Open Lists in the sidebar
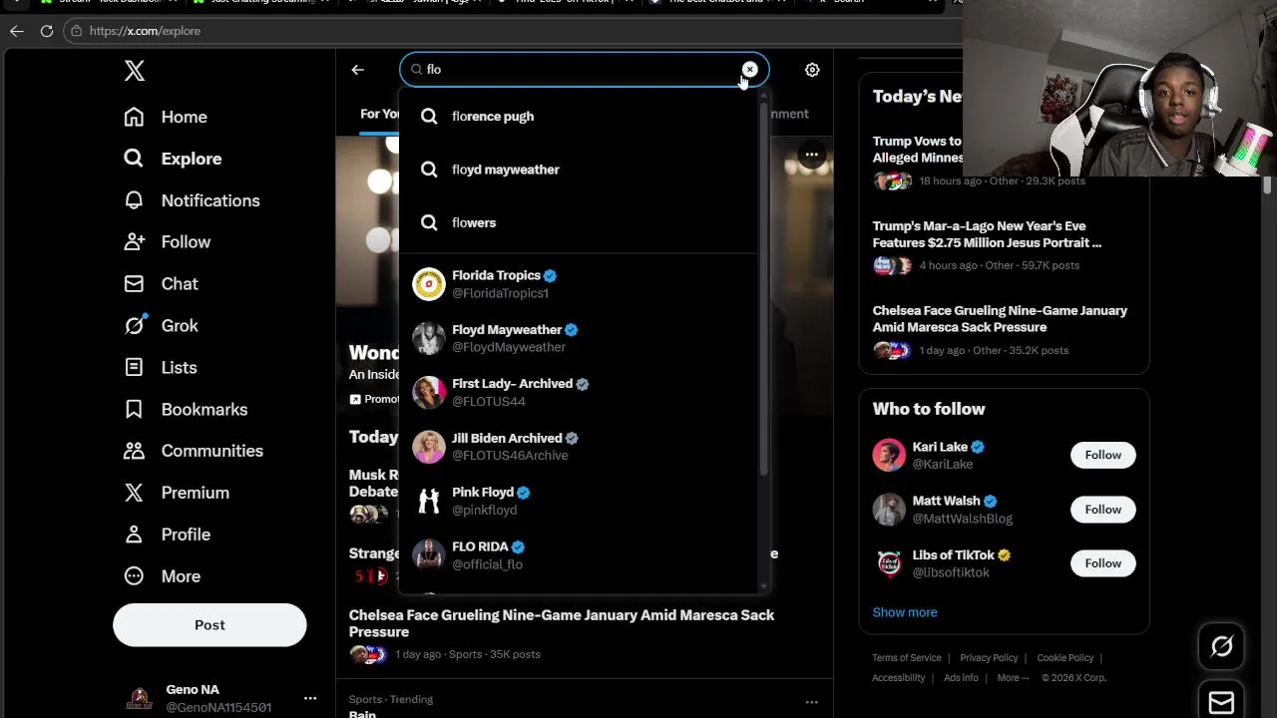Screen dimensions: 1277x718 point(161,368)
